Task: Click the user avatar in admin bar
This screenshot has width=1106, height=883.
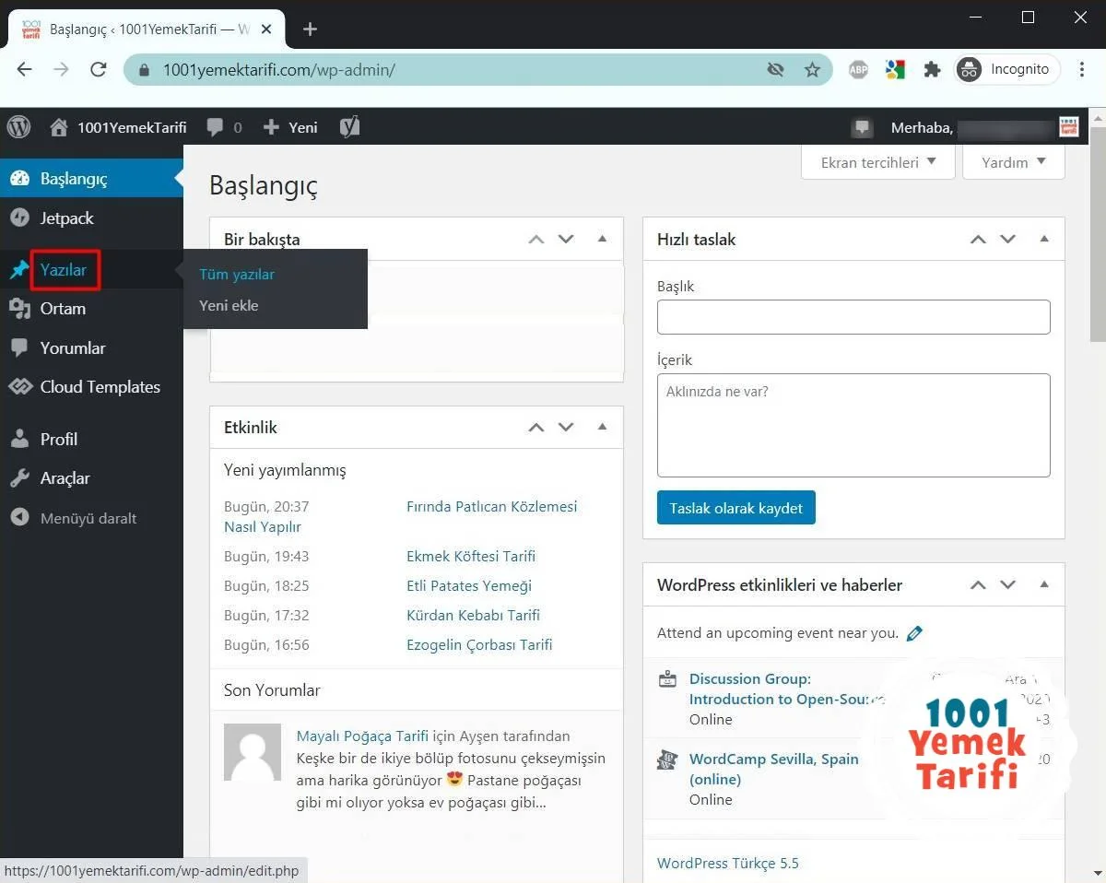Action: click(1068, 127)
